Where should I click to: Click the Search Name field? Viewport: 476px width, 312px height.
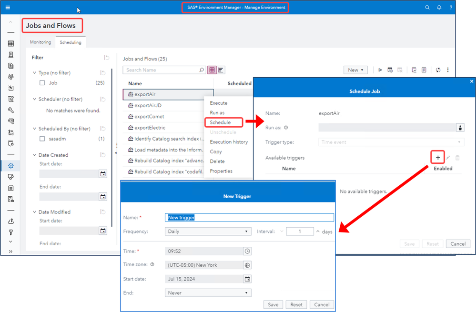point(164,70)
